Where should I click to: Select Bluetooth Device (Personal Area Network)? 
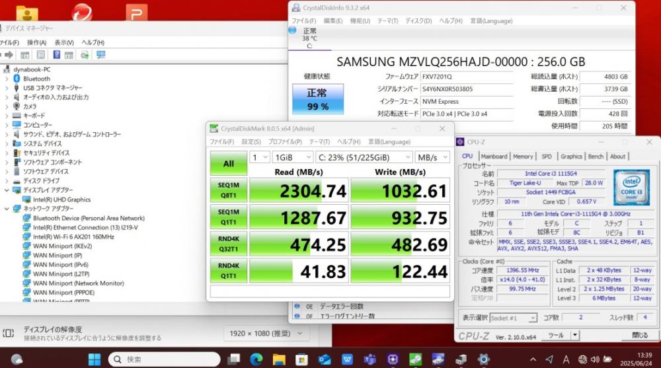89,218
